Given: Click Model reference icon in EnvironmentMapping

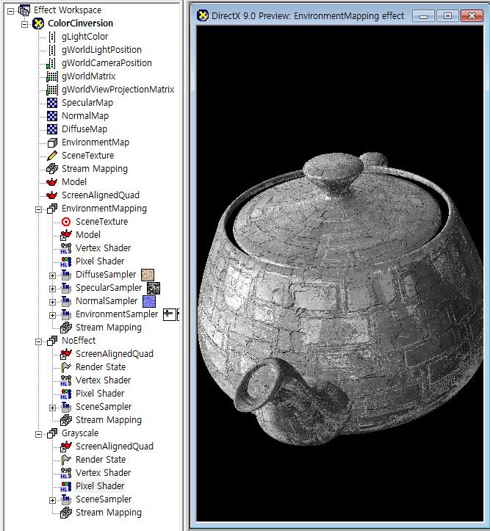Looking at the screenshot, I should (66, 235).
